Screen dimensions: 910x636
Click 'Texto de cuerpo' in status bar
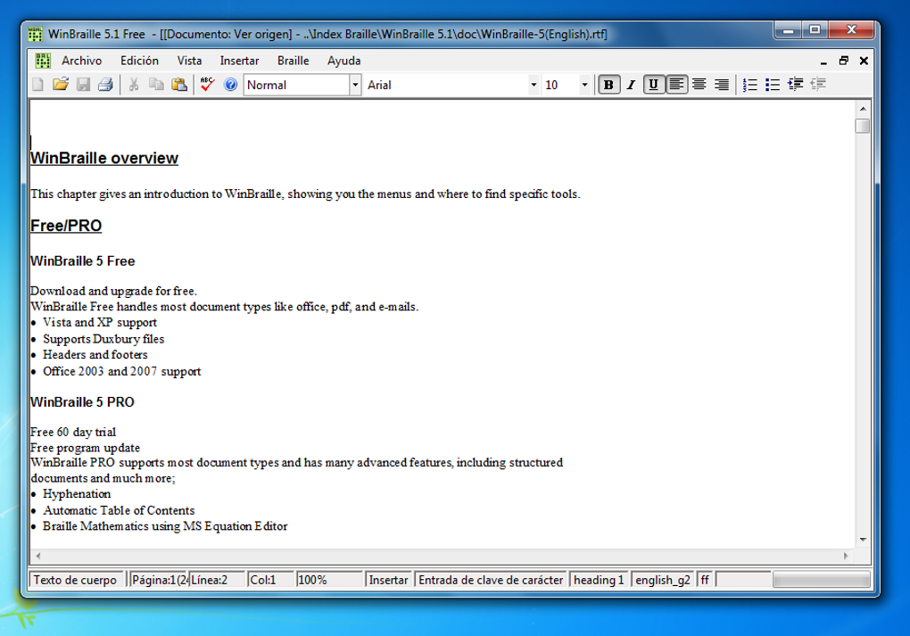pos(76,580)
